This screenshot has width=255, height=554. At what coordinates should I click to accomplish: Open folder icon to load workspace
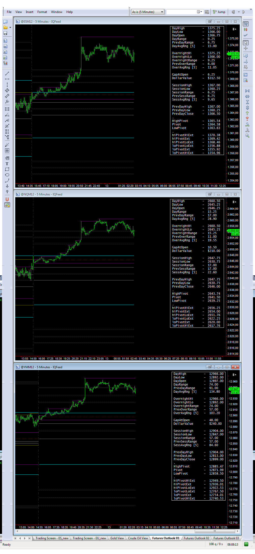pyautogui.click(x=5, y=27)
